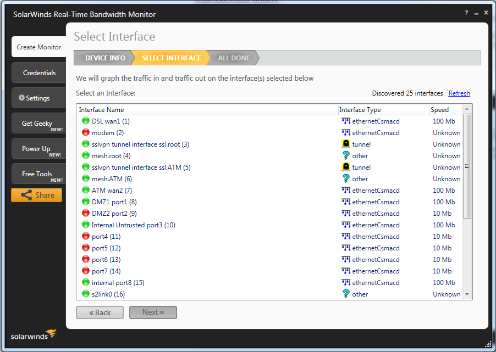This screenshot has width=496, height=352.
Task: Click the Settings gear icon in sidebar
Action: coord(21,98)
